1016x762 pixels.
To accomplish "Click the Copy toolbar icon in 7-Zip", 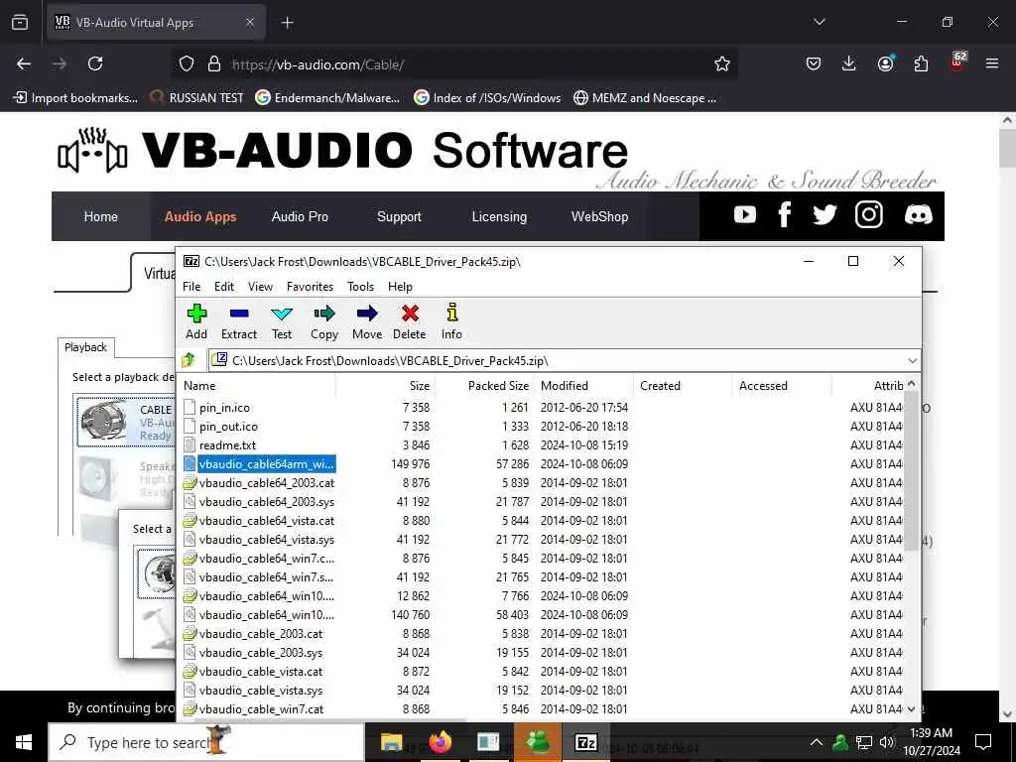I will 324,322.
